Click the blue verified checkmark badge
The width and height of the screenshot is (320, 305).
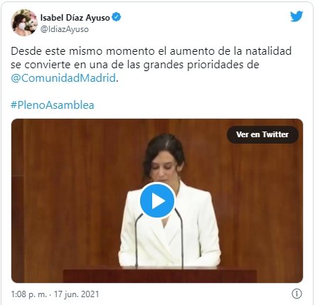[117, 17]
